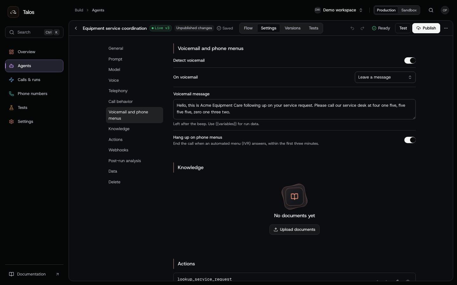Screen dimensions: 457x285
Task: Open the On voicemail dropdown
Action: tap(385, 77)
